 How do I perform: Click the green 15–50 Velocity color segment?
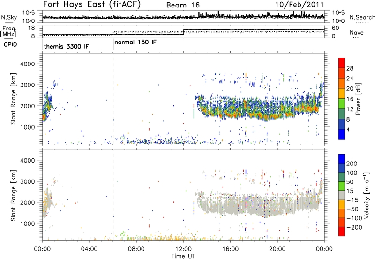point(342,186)
